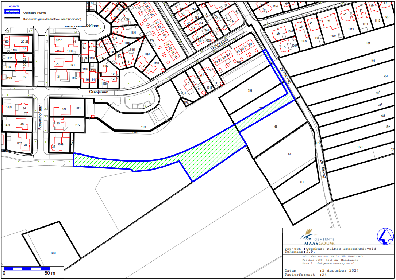
Task: Select parcel 1162 below Oranjelaan
Action: pos(143,127)
